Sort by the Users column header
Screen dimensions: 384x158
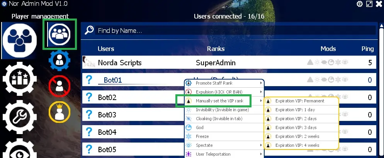tap(106, 49)
